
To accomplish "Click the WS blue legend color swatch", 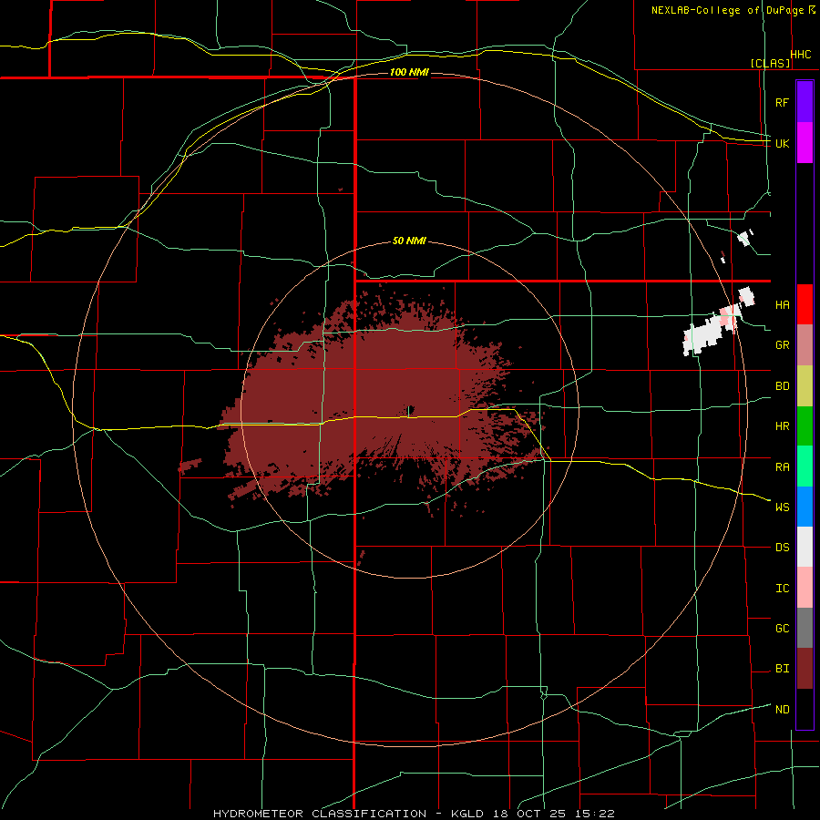I will point(805,507).
